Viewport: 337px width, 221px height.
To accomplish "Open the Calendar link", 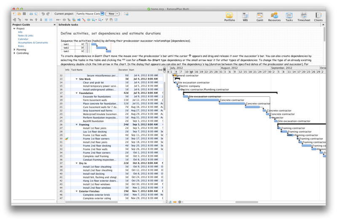I will pyautogui.click(x=23, y=39).
